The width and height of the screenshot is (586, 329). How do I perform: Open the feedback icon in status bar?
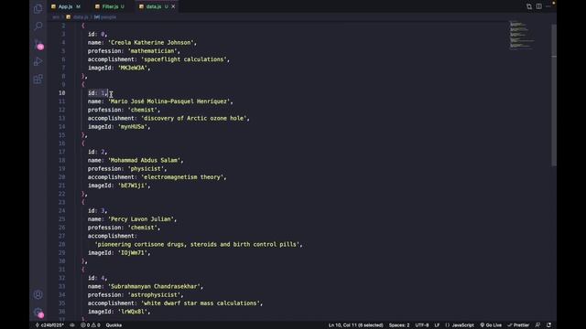(537, 325)
